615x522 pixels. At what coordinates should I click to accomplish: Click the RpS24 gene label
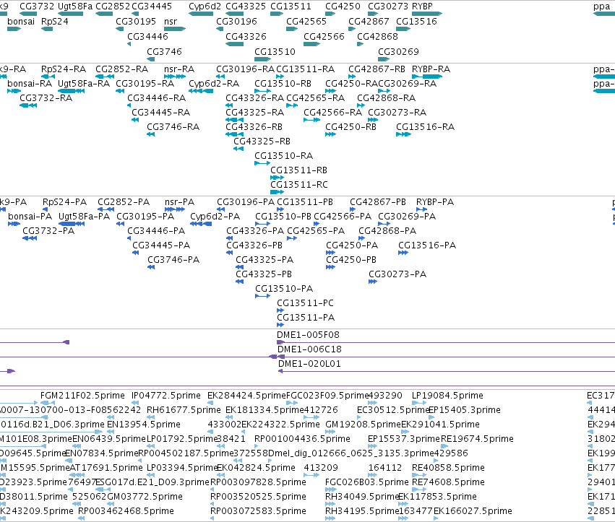(x=54, y=21)
